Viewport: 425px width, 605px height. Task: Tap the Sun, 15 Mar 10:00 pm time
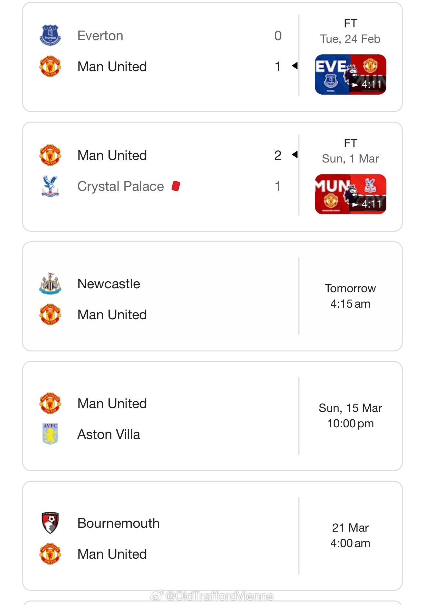coord(350,416)
